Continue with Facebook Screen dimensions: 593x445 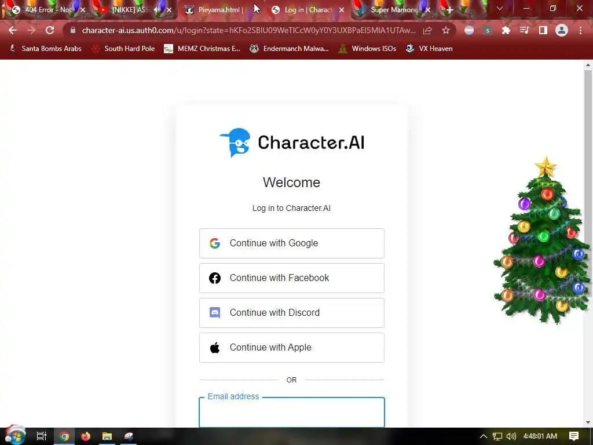(x=292, y=278)
